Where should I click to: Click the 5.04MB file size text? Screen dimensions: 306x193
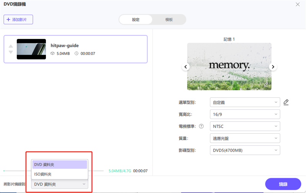(x=63, y=54)
